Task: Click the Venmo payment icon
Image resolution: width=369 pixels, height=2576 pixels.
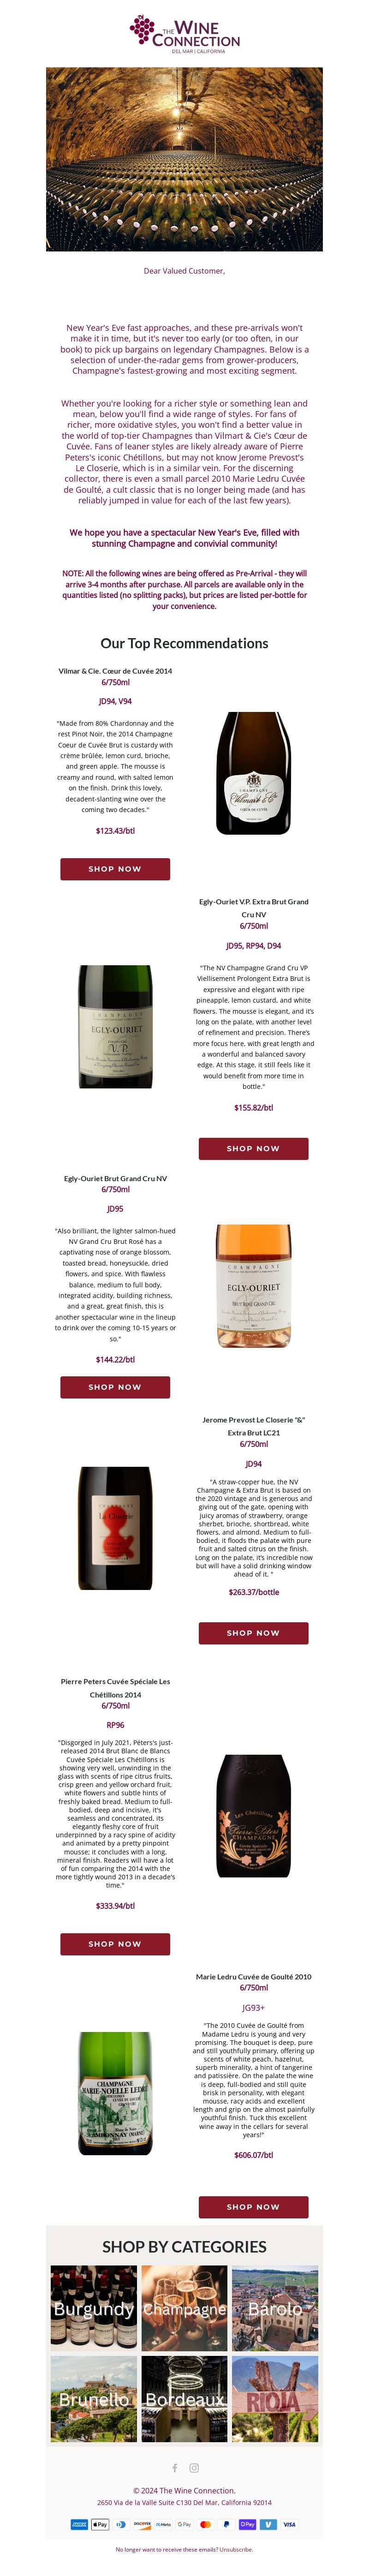Action: point(268,2524)
